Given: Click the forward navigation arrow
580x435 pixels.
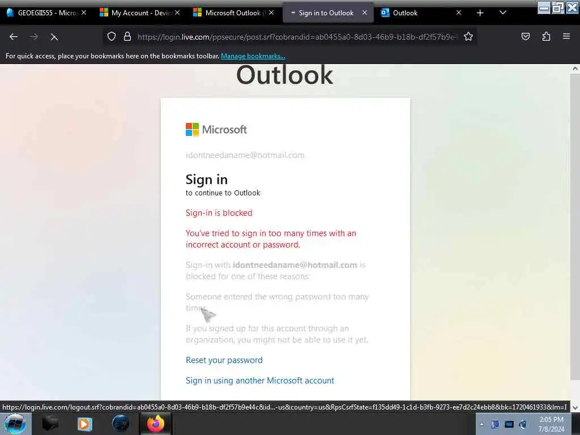Looking at the screenshot, I should point(34,37).
